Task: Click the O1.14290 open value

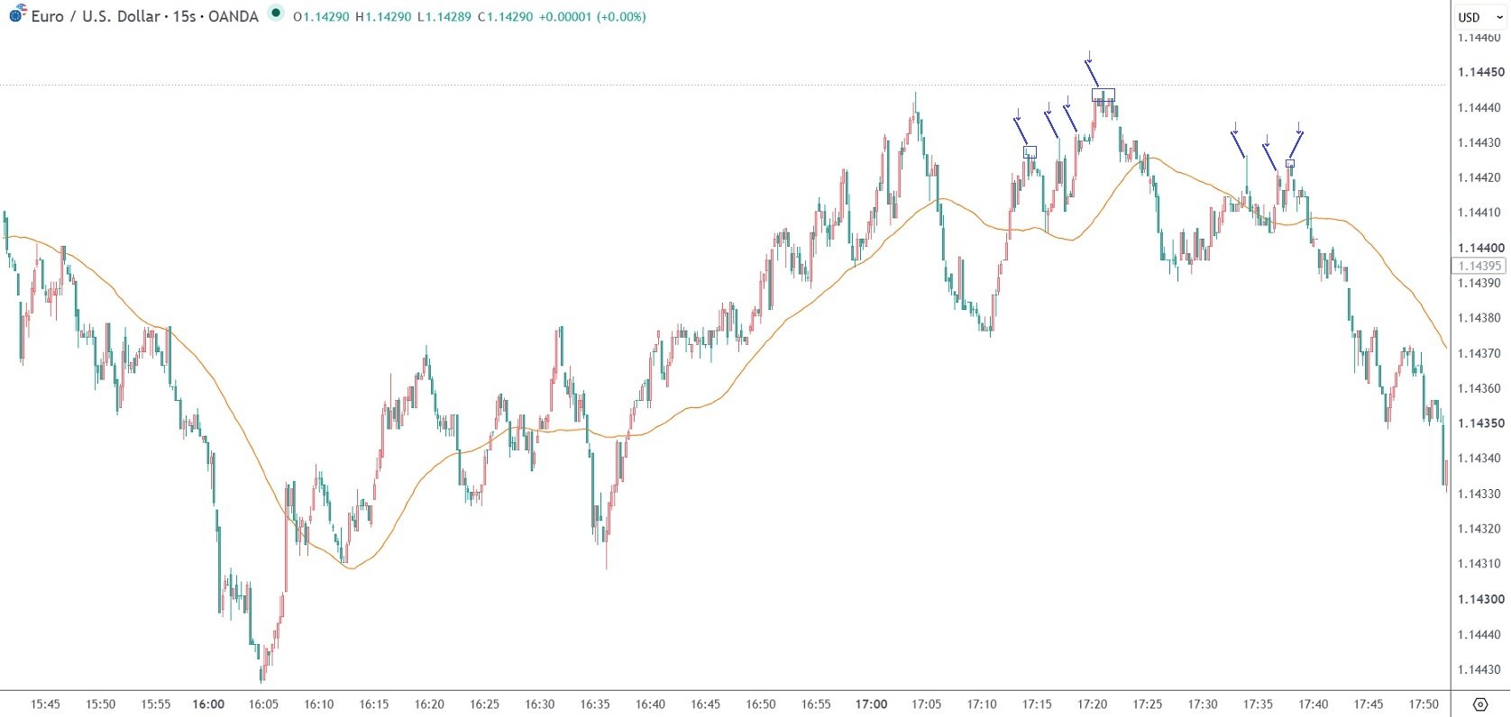Action: pos(321,16)
